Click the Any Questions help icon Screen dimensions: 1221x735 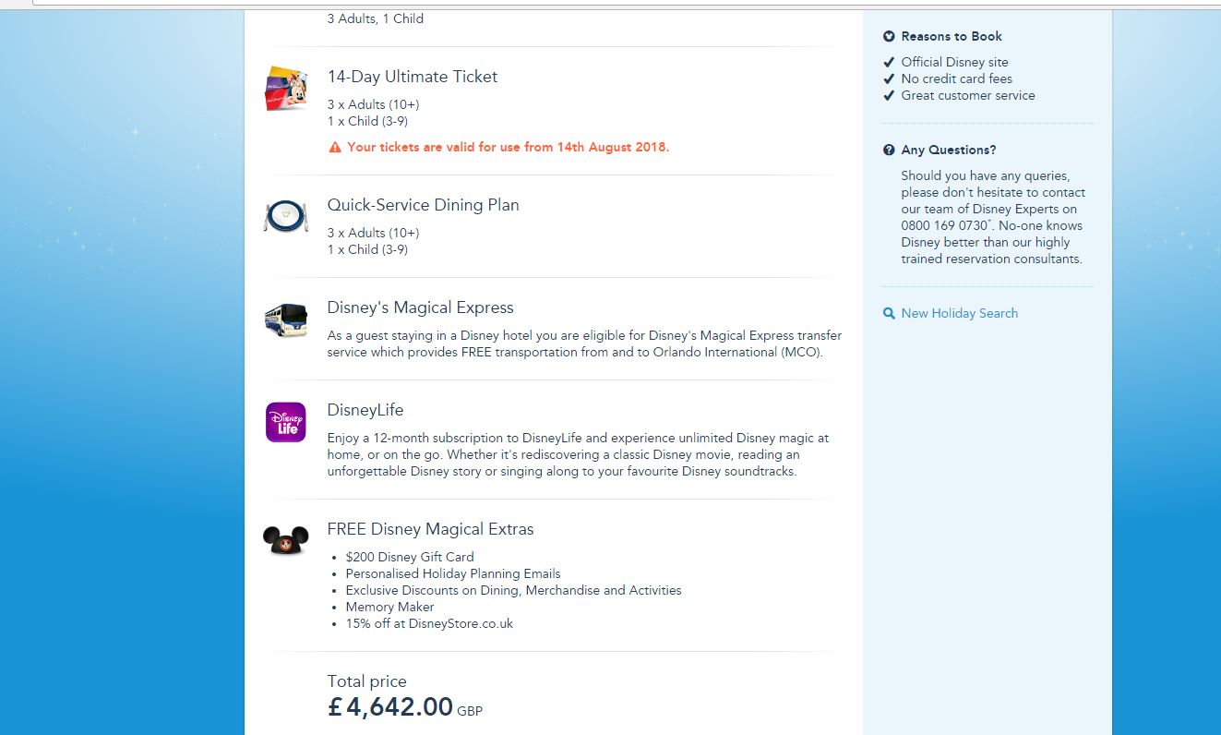pos(889,151)
